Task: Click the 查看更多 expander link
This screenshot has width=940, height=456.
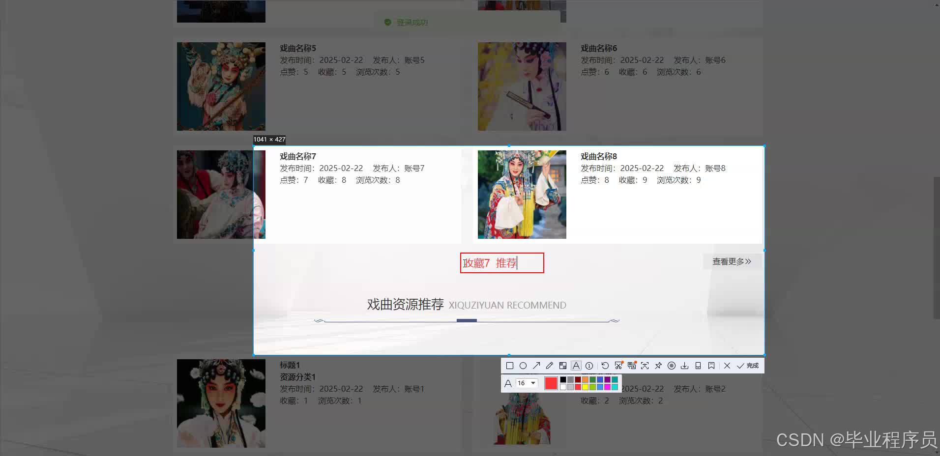Action: 732,261
